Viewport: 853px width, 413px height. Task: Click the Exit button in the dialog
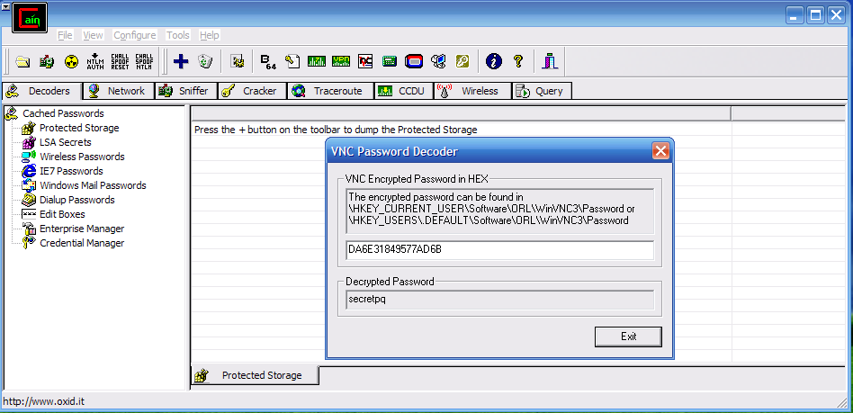pyautogui.click(x=628, y=337)
